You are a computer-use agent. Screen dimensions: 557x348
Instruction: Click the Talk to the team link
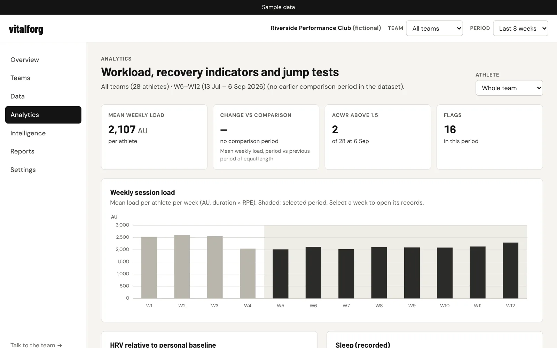[x=36, y=345]
